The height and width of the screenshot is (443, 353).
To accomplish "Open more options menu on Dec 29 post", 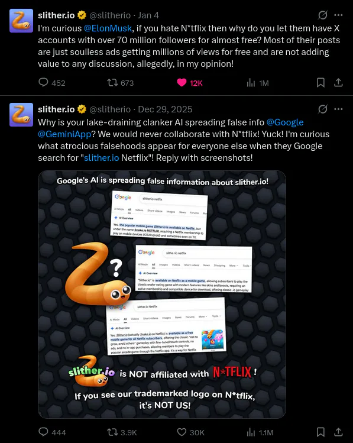I will coord(338,109).
